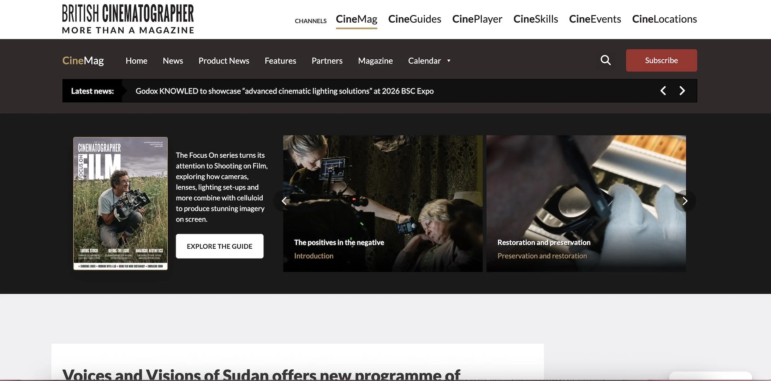Expand the Calendar dropdown arrow
The height and width of the screenshot is (381, 771).
click(449, 61)
